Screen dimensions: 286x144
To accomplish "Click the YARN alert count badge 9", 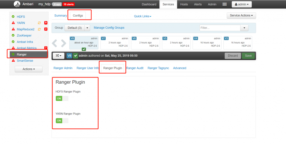I will click(46, 23).
